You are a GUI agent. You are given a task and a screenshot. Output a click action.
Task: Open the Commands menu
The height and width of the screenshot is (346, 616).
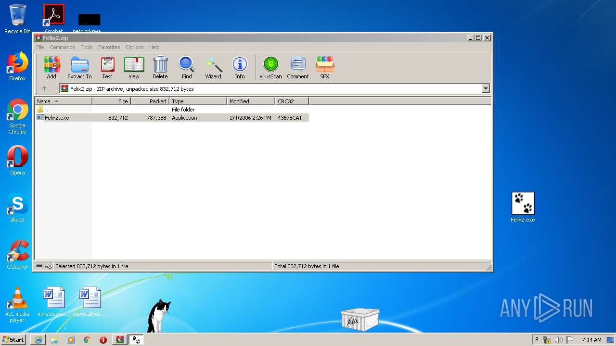pyautogui.click(x=62, y=47)
